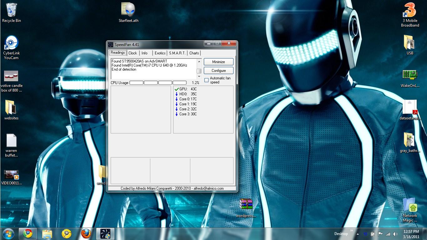Viewport: 427px width, 240px height.
Task: Click the log scrollbar thumb
Action: 199,71
